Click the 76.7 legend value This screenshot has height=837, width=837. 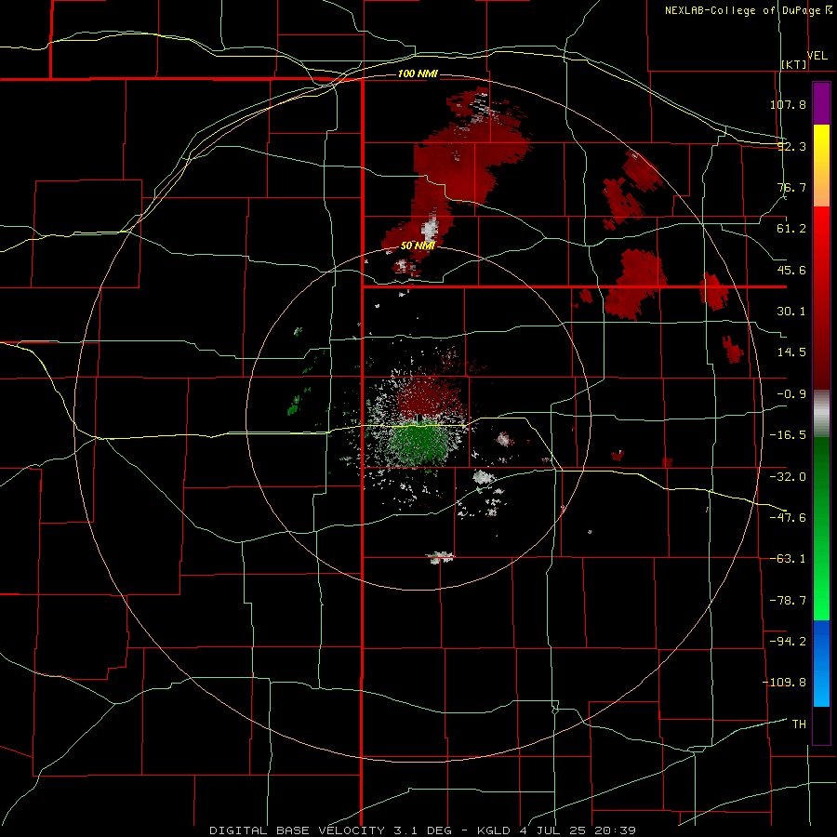[791, 187]
